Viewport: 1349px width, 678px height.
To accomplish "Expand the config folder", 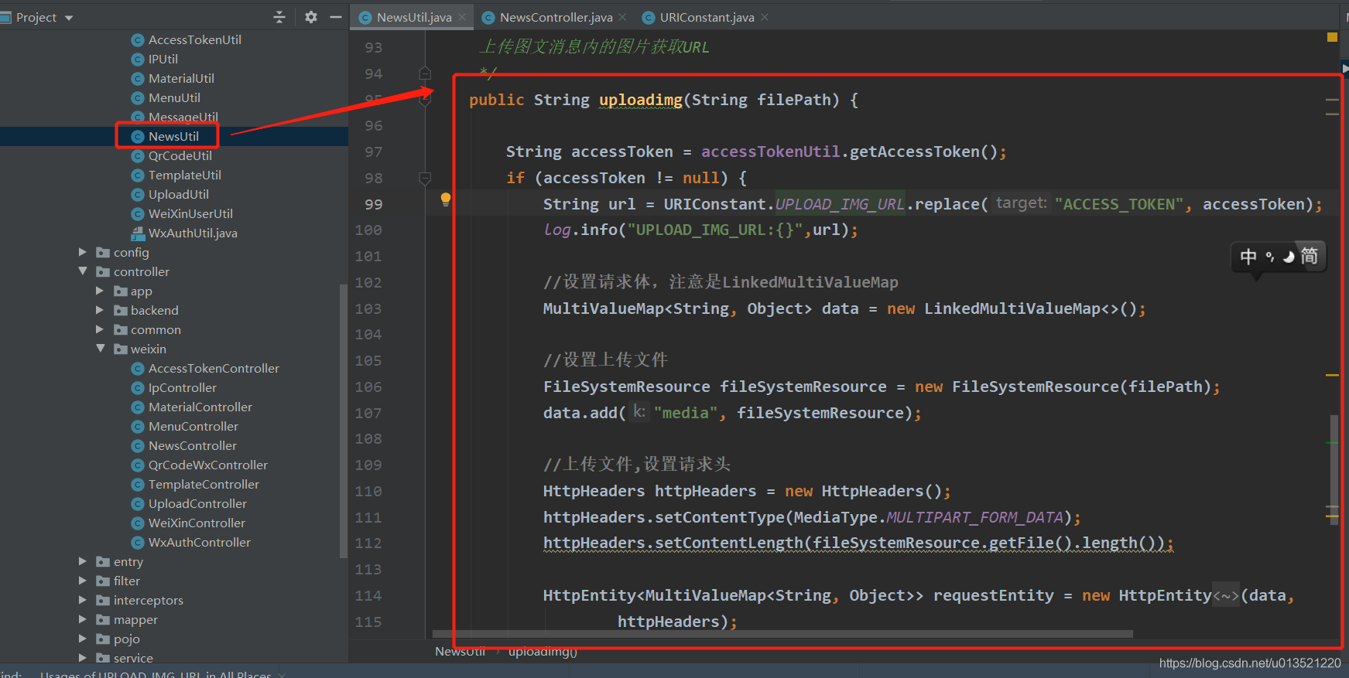I will click(82, 252).
